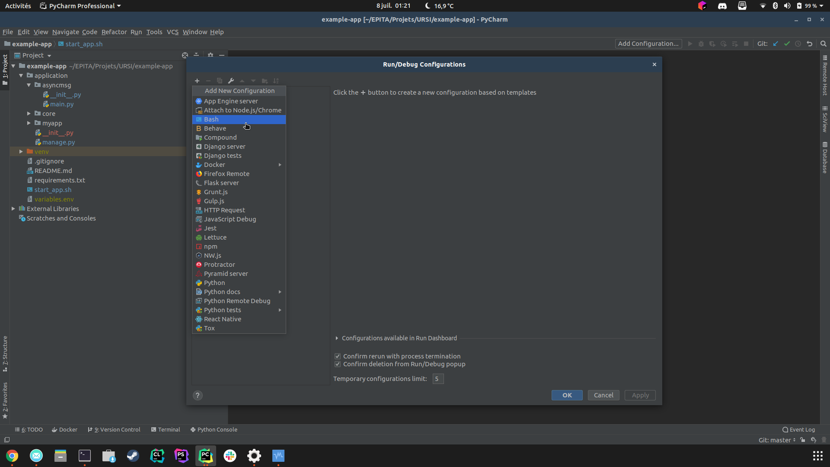The width and height of the screenshot is (830, 467).
Task: Open Discord tray icon
Action: point(722,6)
